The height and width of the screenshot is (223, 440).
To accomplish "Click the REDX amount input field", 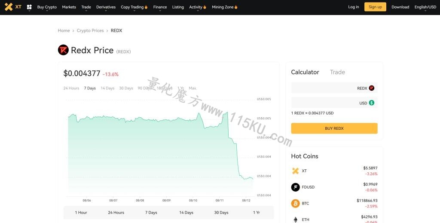I will [334, 88].
